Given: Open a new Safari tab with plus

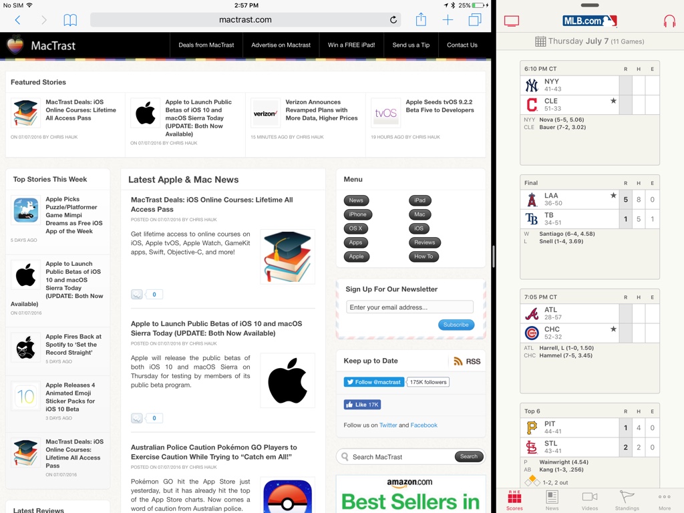Looking at the screenshot, I should pos(448,20).
